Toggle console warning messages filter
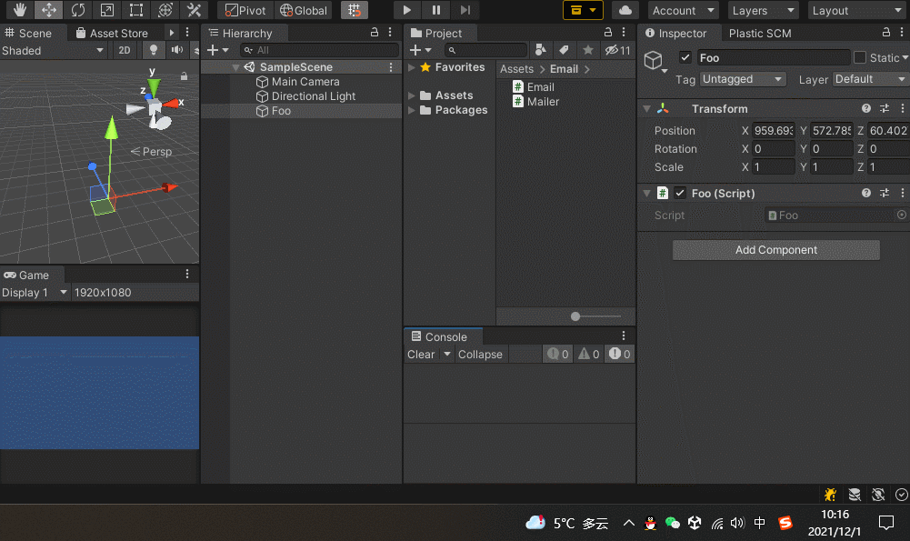The height and width of the screenshot is (541, 910). 588,354
